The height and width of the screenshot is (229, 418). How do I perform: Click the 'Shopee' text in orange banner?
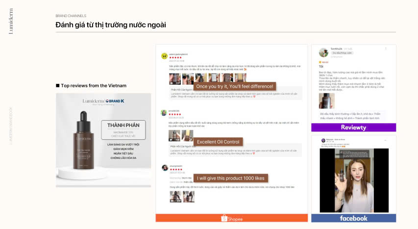coord(235,219)
